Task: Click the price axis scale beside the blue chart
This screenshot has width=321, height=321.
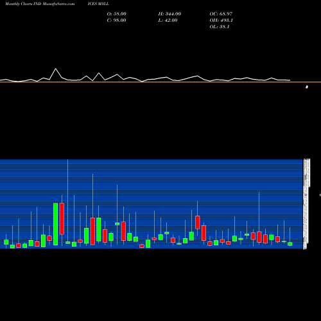Action: (306, 204)
